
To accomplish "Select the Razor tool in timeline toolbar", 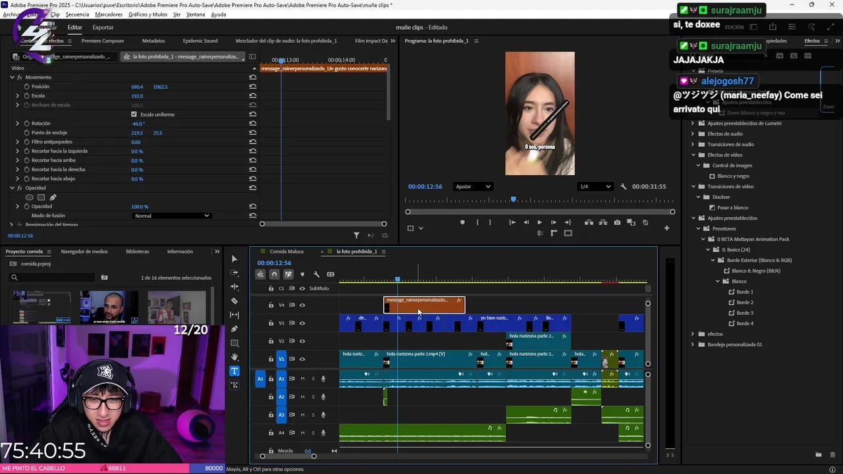I will click(x=234, y=301).
